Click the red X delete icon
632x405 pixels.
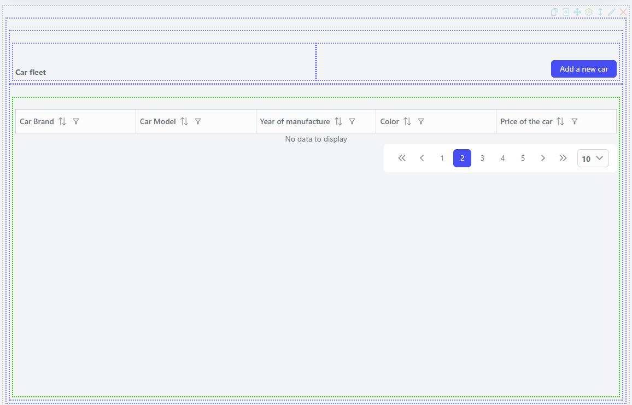click(623, 12)
